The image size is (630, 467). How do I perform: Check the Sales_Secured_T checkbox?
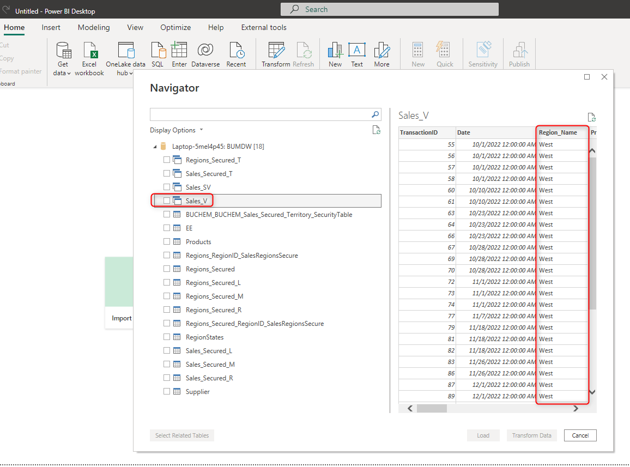pos(167,174)
